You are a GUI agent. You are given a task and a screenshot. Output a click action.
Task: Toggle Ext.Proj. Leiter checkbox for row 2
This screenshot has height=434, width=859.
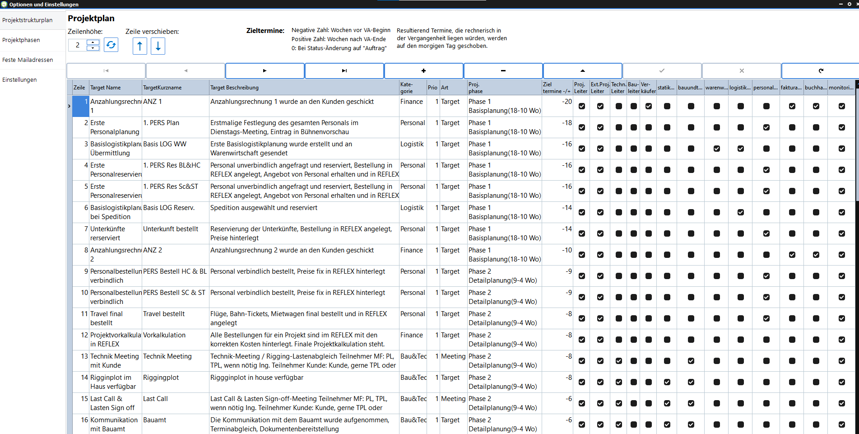tap(600, 127)
